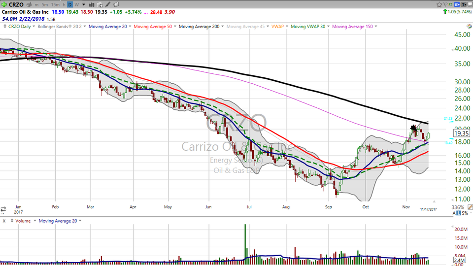This screenshot has height=266, width=473.
Task: Expand the Moving Average 20 price dropdown
Action: tap(130, 27)
